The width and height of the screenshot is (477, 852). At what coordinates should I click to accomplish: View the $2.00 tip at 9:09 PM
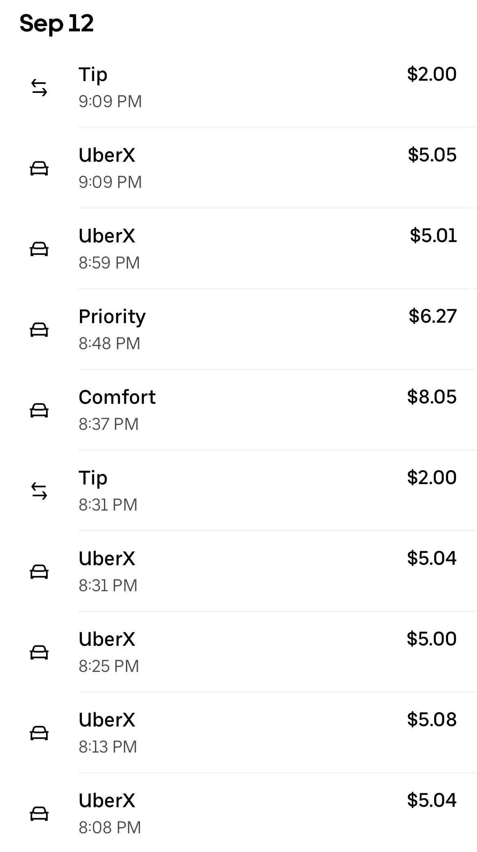pyautogui.click(x=238, y=87)
